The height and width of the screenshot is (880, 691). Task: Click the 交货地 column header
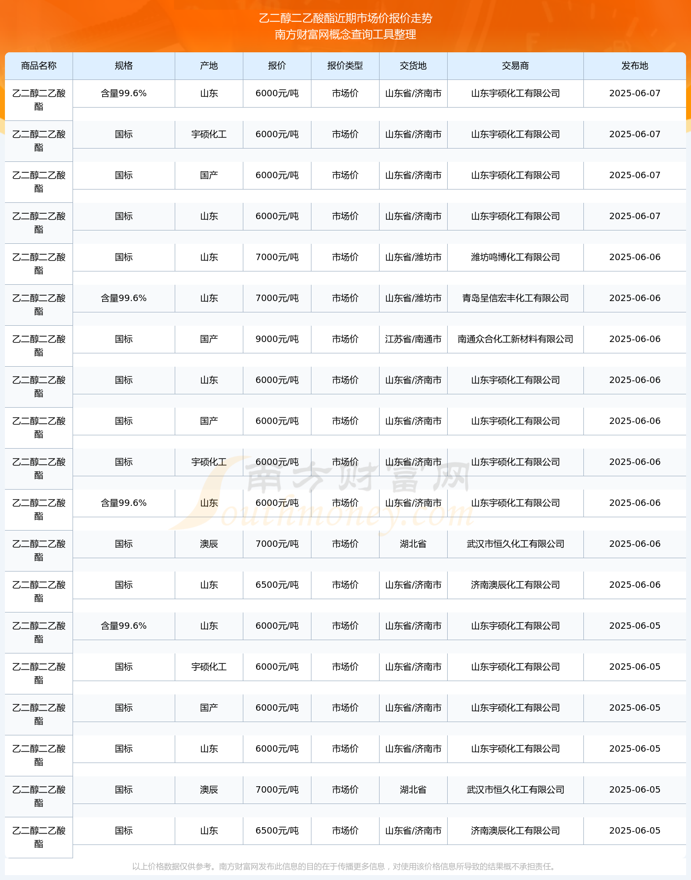coord(413,66)
